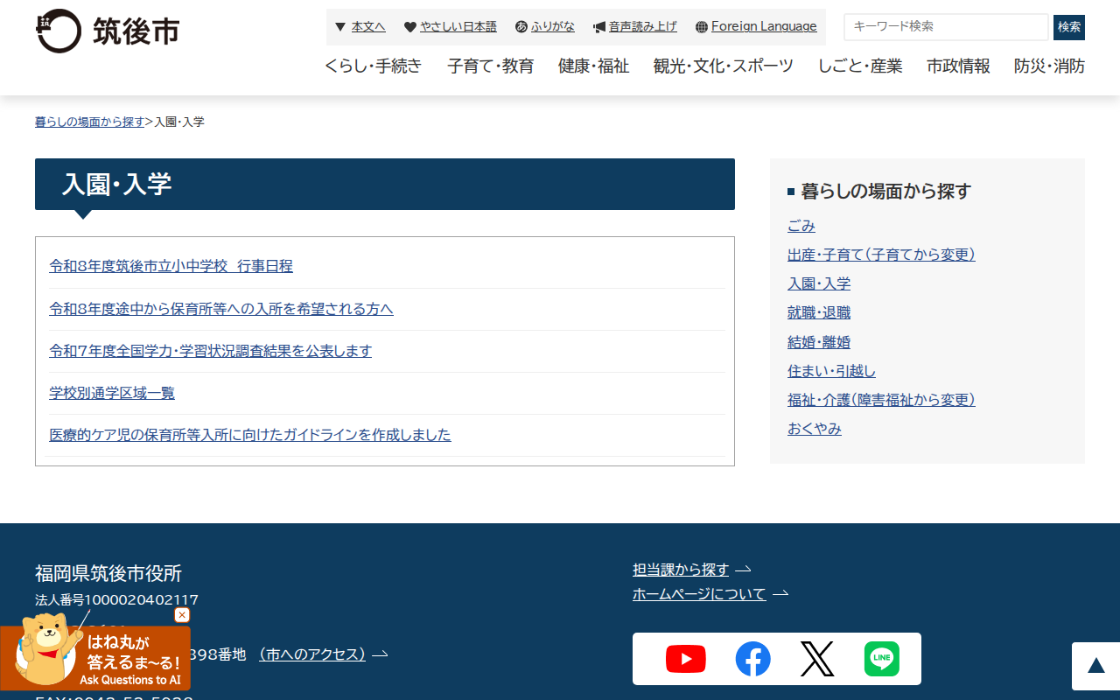Close the はね丸 AI chat popup

click(182, 615)
